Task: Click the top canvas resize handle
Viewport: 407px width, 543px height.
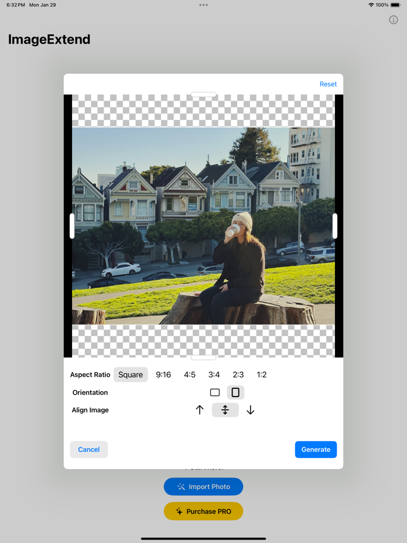Action: 203,94
